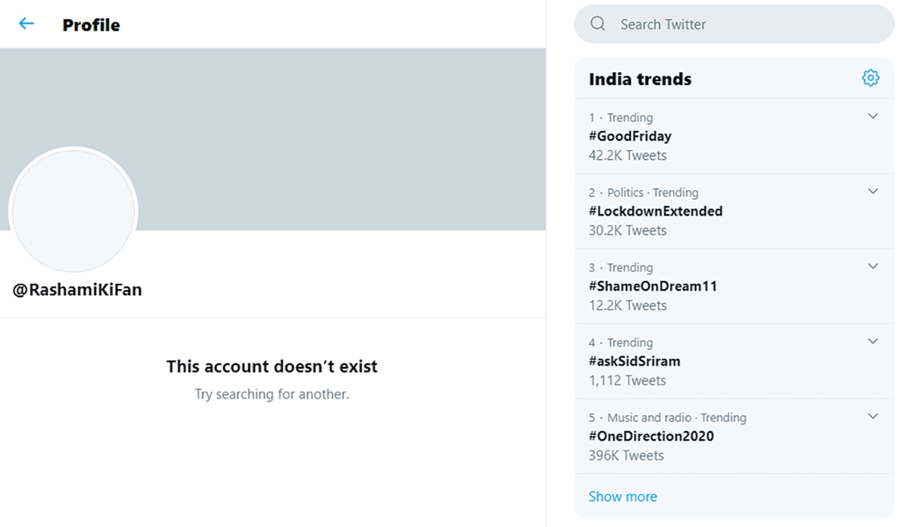
Task: Open chevron menu for #askSidSriram
Action: pos(872,342)
